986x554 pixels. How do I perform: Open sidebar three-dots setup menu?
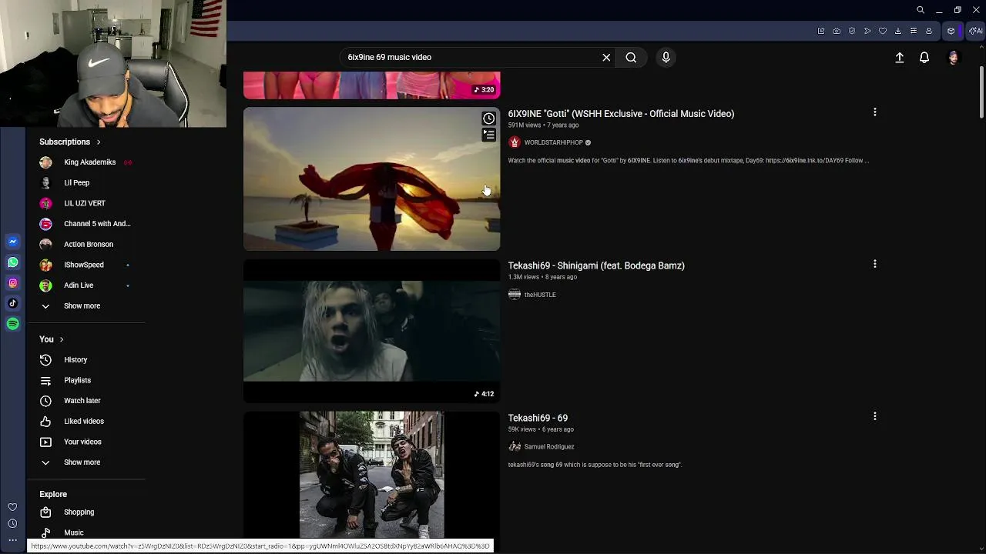(12, 540)
